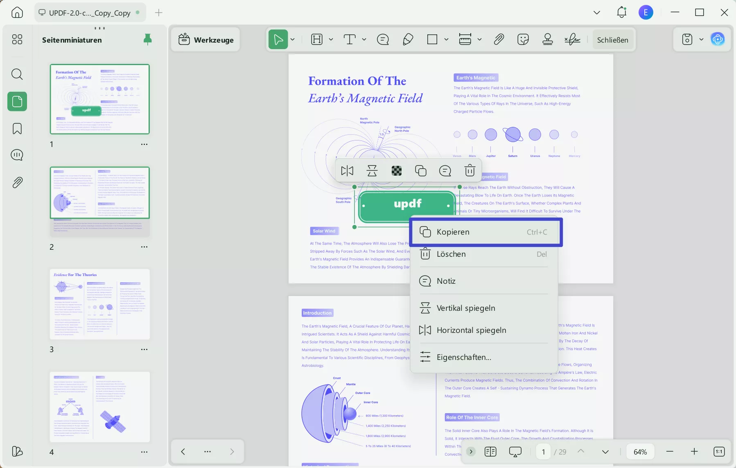Select the rectangle shape tool
Viewport: 736px width, 468px height.
tap(432, 39)
